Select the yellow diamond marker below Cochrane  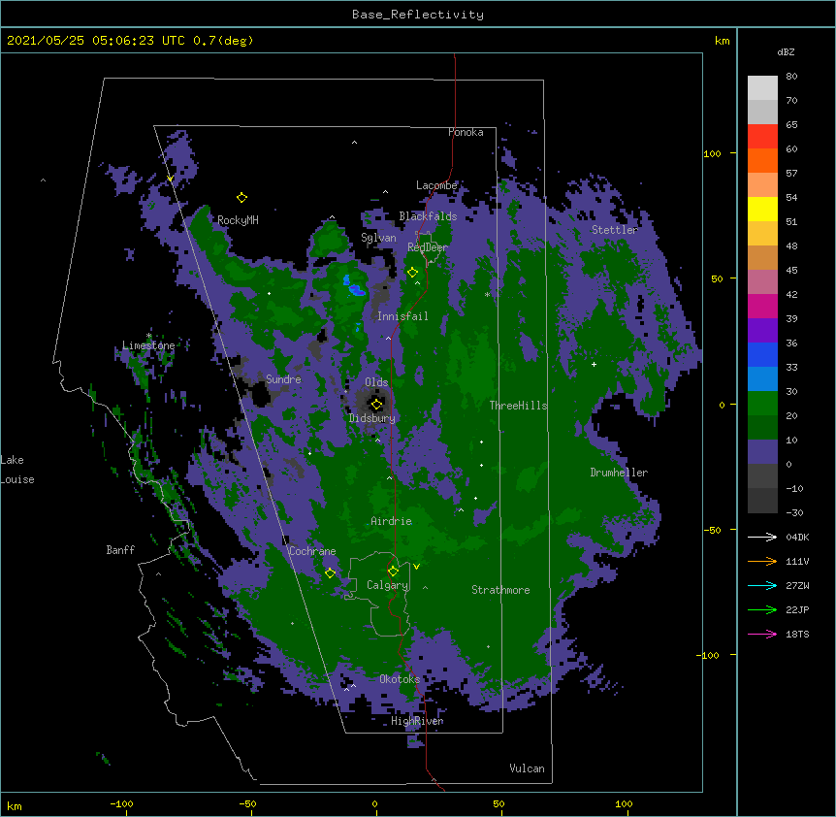click(330, 573)
